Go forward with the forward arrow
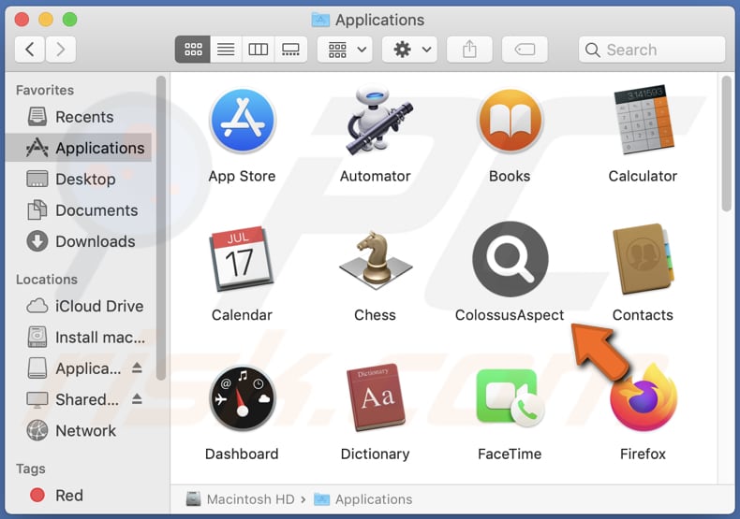740x519 pixels. pos(60,50)
